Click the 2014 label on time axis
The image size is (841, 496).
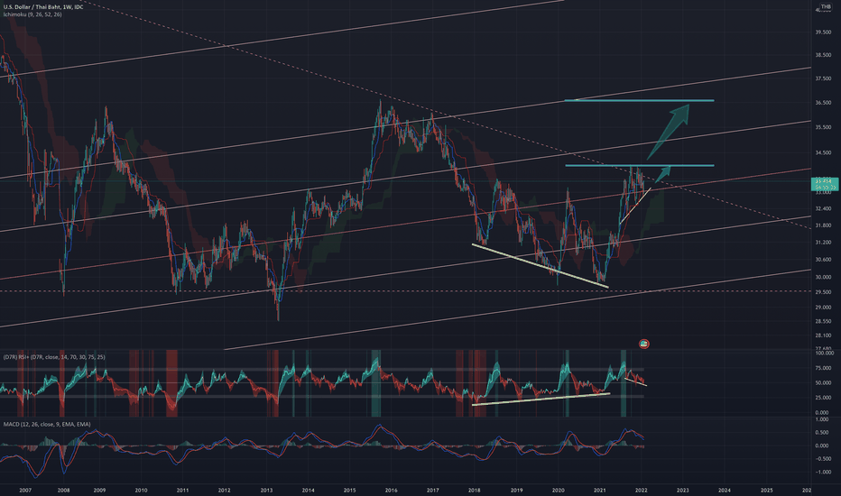click(308, 490)
